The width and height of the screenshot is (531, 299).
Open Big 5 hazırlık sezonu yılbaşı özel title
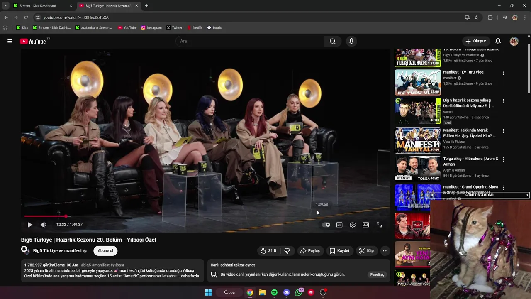pos(469,103)
